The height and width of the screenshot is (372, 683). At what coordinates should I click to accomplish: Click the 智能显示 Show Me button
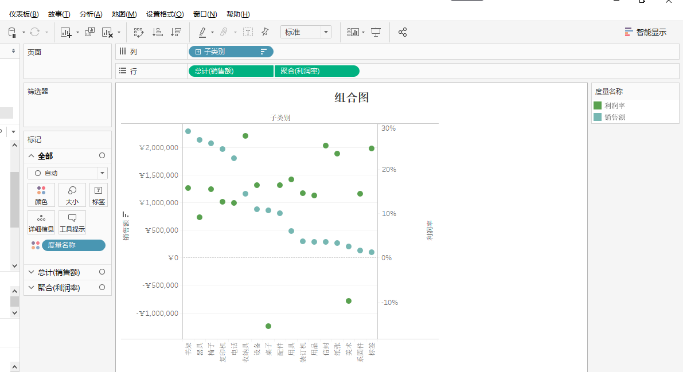click(x=646, y=32)
